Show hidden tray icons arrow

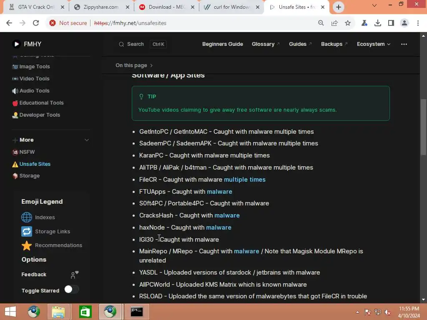[x=357, y=312]
